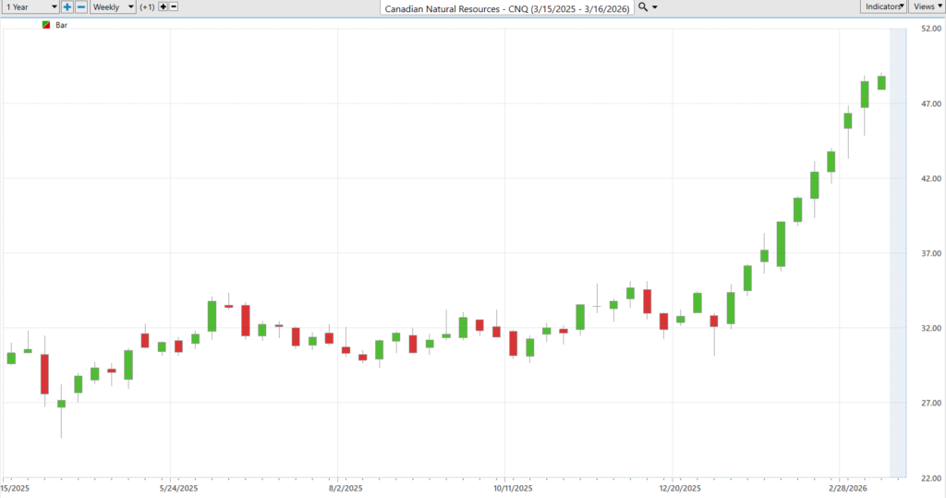Image resolution: width=946 pixels, height=498 pixels.
Task: Click the magnifying glass search icon
Action: click(x=643, y=6)
